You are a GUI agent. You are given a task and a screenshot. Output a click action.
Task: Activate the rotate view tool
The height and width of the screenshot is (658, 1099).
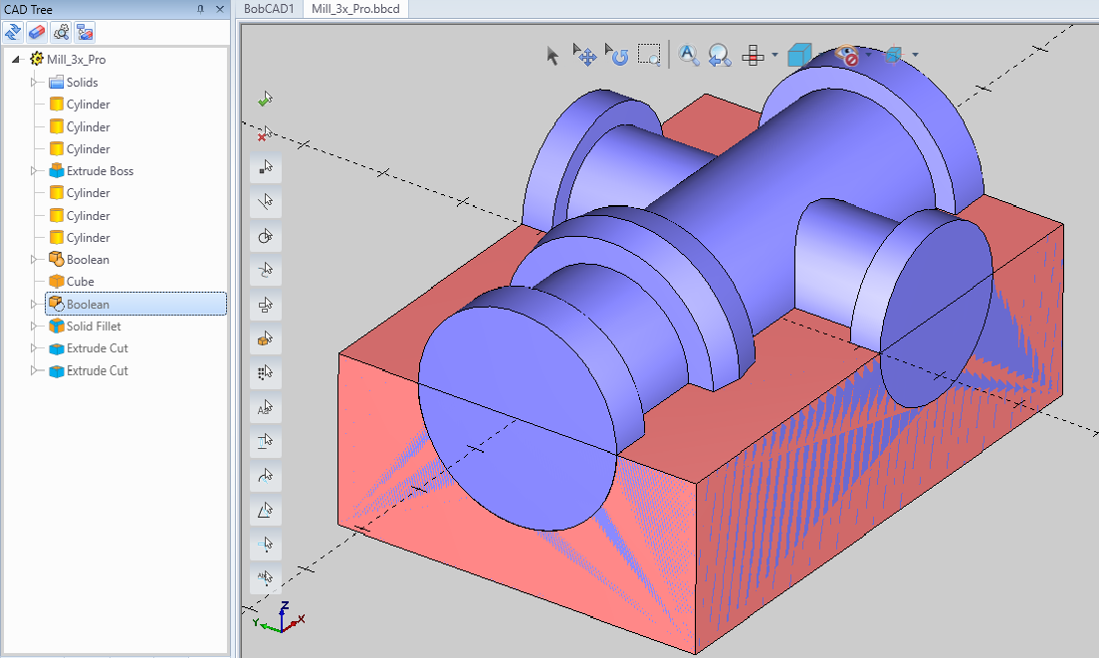click(618, 58)
